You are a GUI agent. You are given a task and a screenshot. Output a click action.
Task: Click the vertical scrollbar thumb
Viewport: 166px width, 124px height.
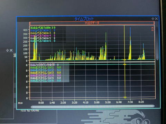(x=157, y=43)
